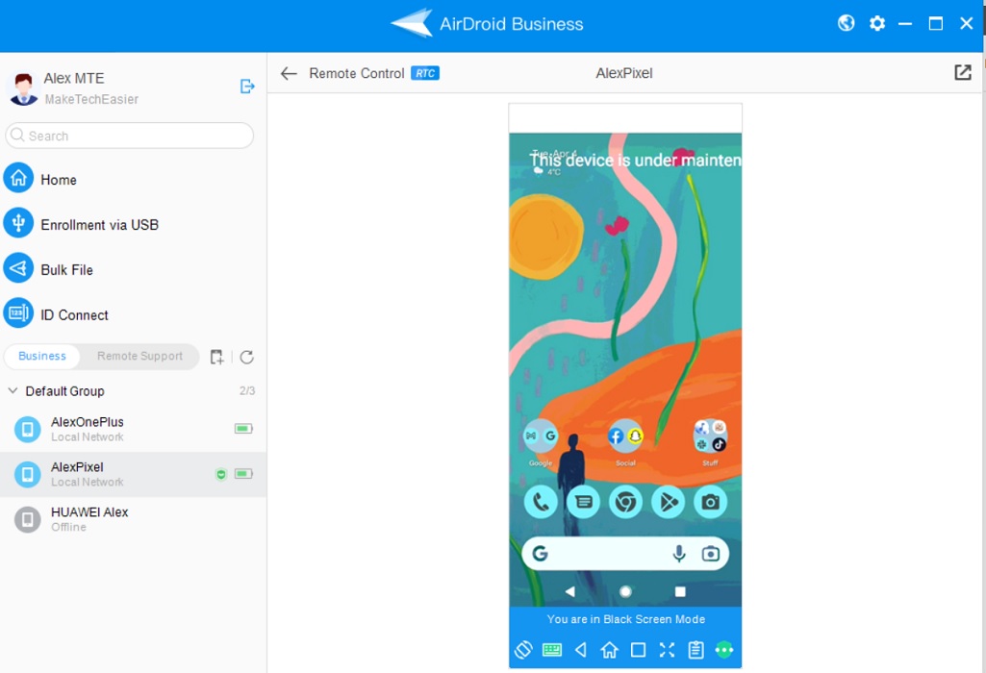Tap voice search microphone on phone
Screen dimensions: 986x673
[x=679, y=554]
